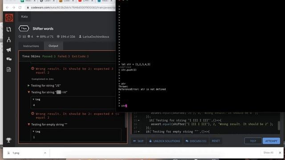285x160 pixels.
Task: Run the Test button
Action: coord(253,141)
